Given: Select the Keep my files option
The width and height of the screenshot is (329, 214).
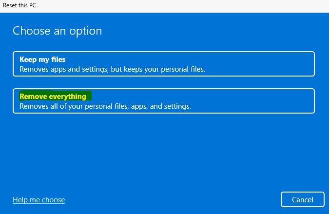Looking at the screenshot, I should pyautogui.click(x=164, y=64).
